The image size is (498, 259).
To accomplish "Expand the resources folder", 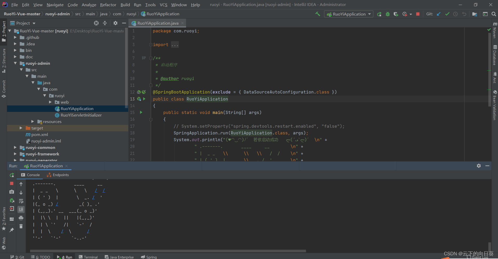I will click(x=33, y=121).
